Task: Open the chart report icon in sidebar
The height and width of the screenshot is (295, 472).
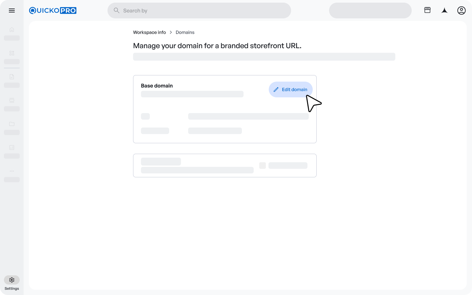Action: (x=12, y=147)
